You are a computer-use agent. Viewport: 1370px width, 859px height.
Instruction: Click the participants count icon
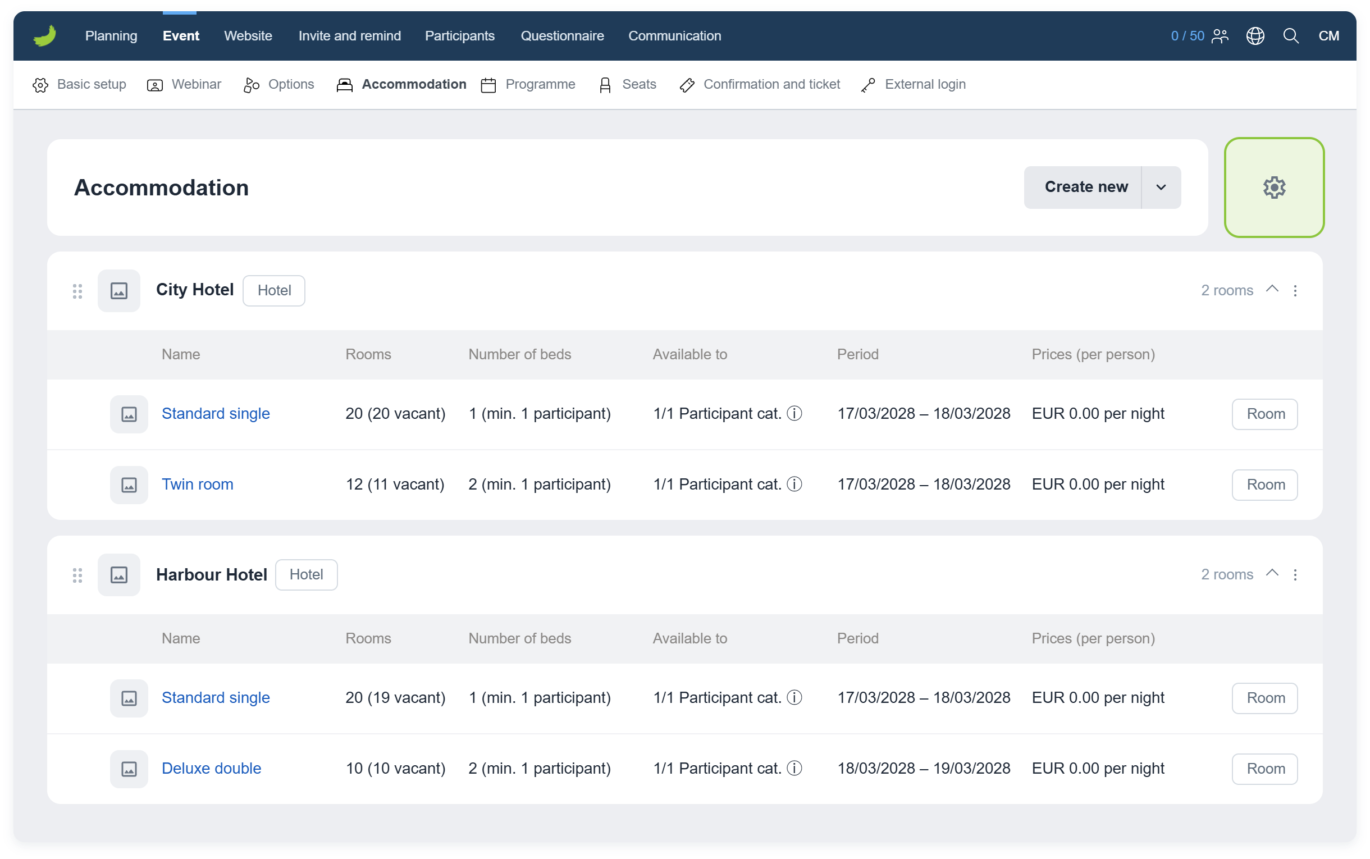point(1220,36)
